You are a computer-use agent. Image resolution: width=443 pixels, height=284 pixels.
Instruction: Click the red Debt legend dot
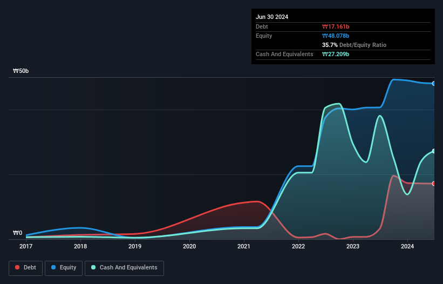pyautogui.click(x=17, y=267)
